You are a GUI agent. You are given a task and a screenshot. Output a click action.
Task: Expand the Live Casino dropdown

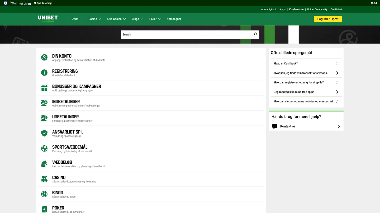pyautogui.click(x=116, y=19)
